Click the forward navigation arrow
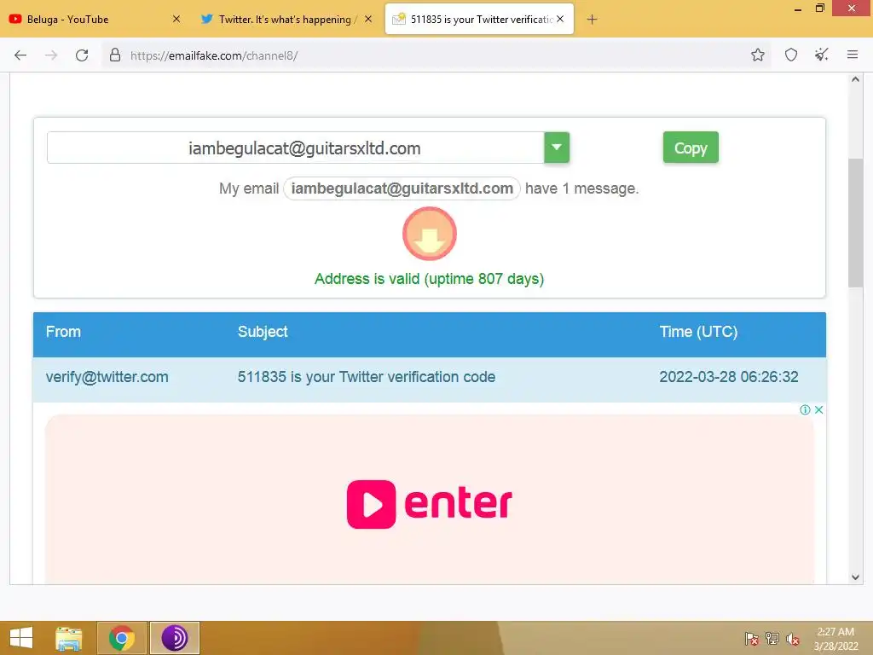Screen dimensions: 873x655 pyautogui.click(x=51, y=55)
